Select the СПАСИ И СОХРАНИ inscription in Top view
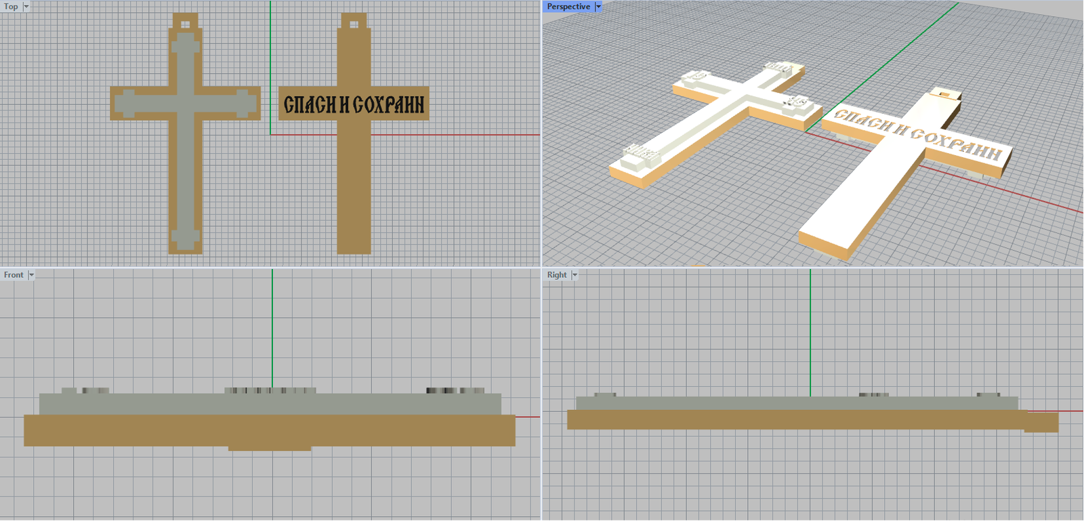1084x523 pixels. point(354,104)
